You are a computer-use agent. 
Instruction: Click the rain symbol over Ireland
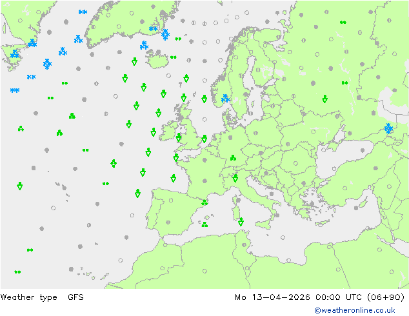coord(179,137)
